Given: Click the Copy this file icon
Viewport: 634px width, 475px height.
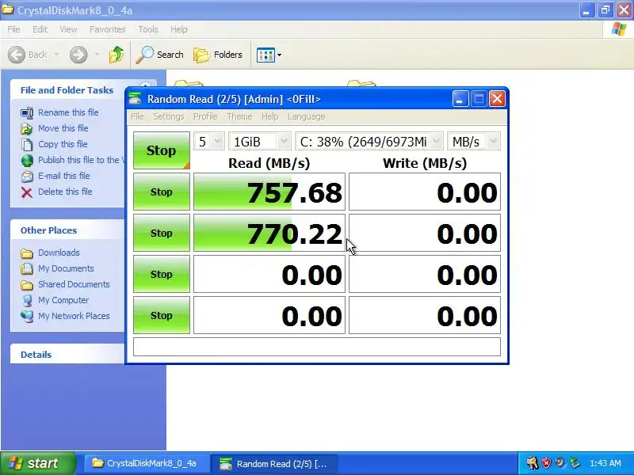Looking at the screenshot, I should [27, 144].
